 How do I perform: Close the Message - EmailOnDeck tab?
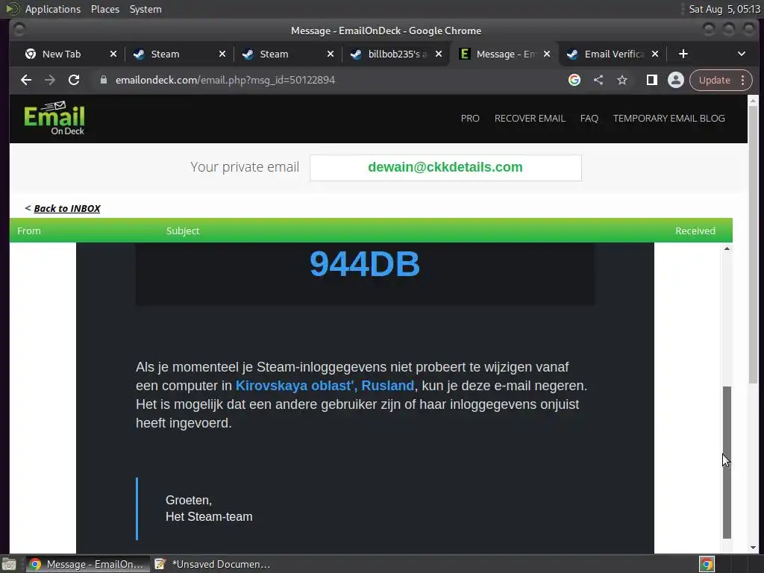click(x=547, y=54)
